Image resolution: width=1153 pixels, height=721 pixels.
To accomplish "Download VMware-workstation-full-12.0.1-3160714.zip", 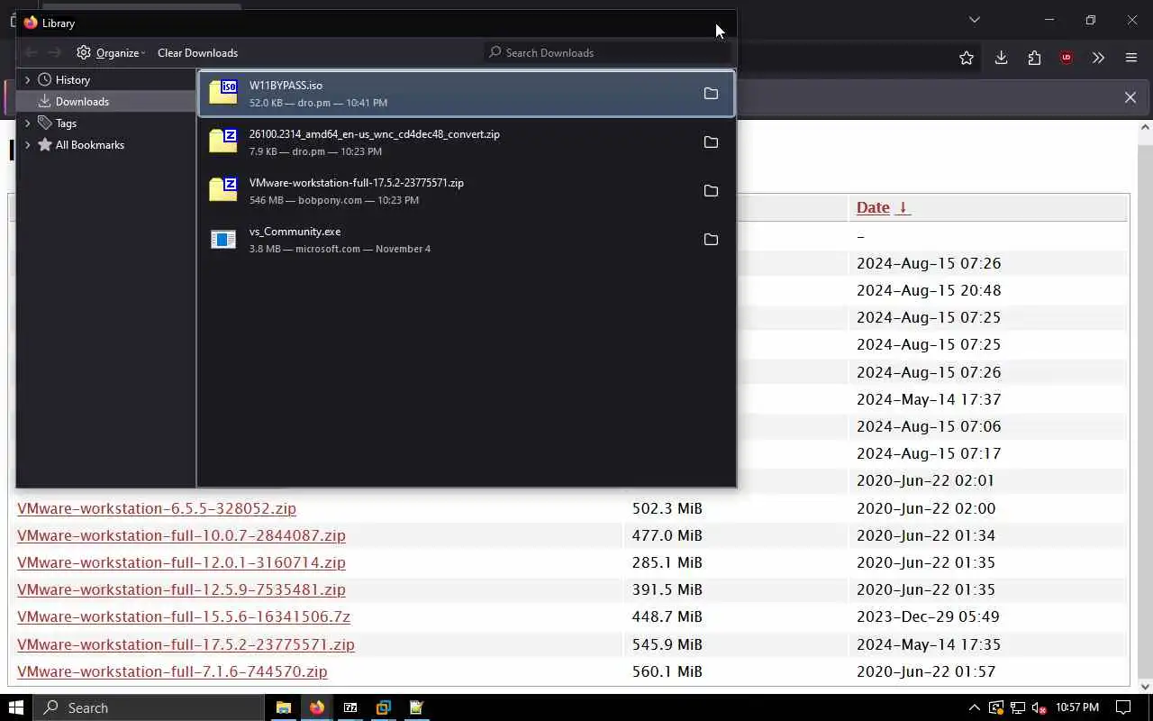I will pyautogui.click(x=181, y=562).
